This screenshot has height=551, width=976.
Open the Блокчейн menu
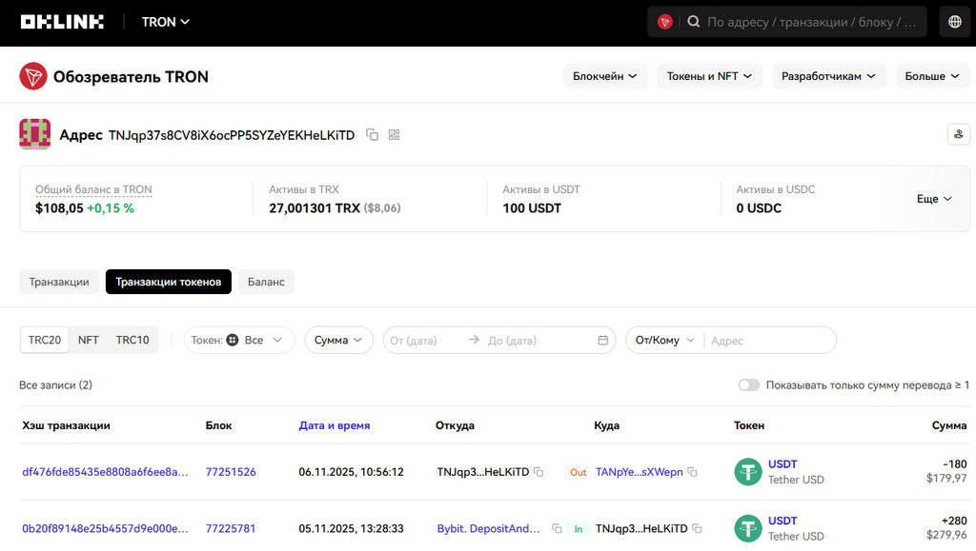[604, 76]
